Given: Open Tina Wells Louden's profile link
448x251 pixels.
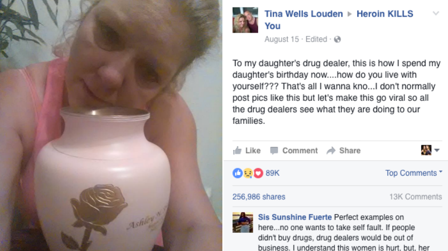Looking at the screenshot, I should click(303, 14).
